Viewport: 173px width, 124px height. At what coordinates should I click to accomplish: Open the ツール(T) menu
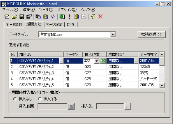[x=46, y=10]
